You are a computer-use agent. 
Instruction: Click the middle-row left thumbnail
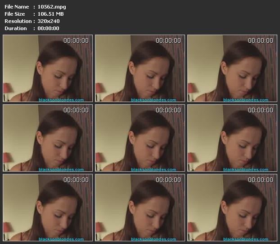[x=48, y=138]
